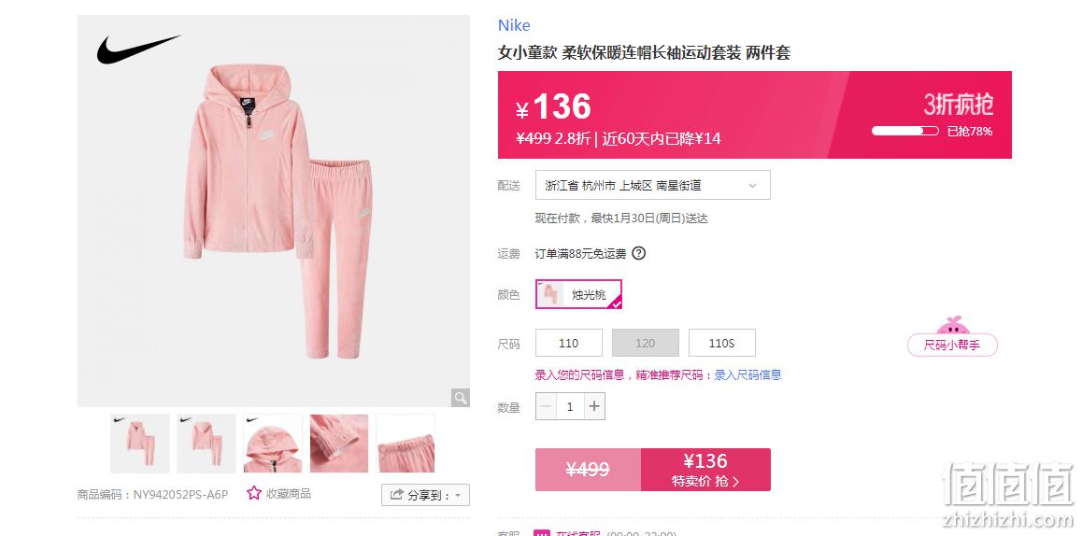Screen dimensions: 1082x536
Task: Open the delivery address dropdown
Action: point(653,185)
